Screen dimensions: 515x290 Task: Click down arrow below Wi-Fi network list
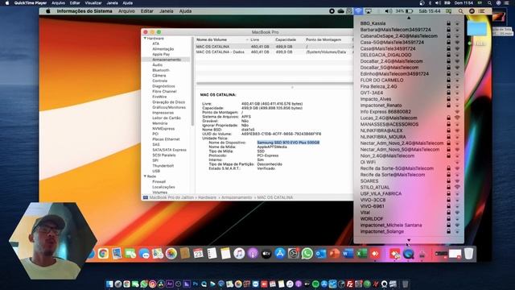point(409,240)
